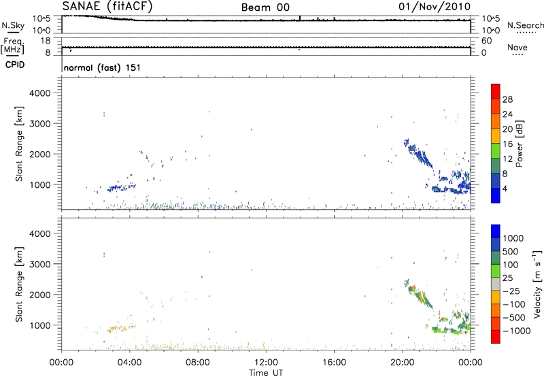Image resolution: width=544 pixels, height=377 pixels.
Task: Click the 4000 km tick in power panel
Action: tap(39, 93)
